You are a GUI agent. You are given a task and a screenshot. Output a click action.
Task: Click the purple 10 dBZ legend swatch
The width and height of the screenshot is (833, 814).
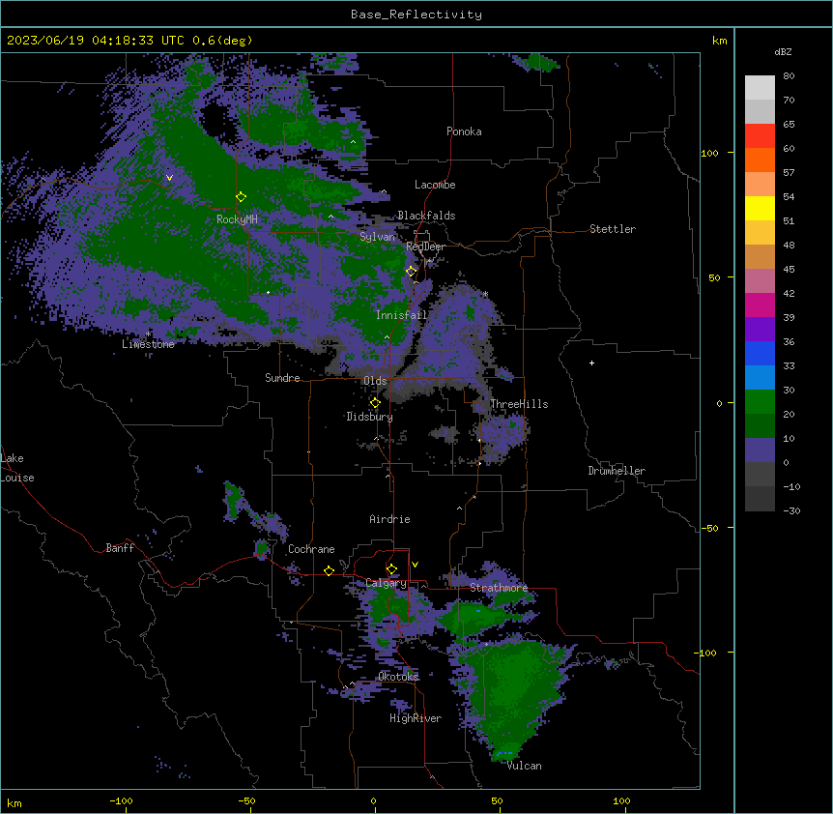(760, 451)
